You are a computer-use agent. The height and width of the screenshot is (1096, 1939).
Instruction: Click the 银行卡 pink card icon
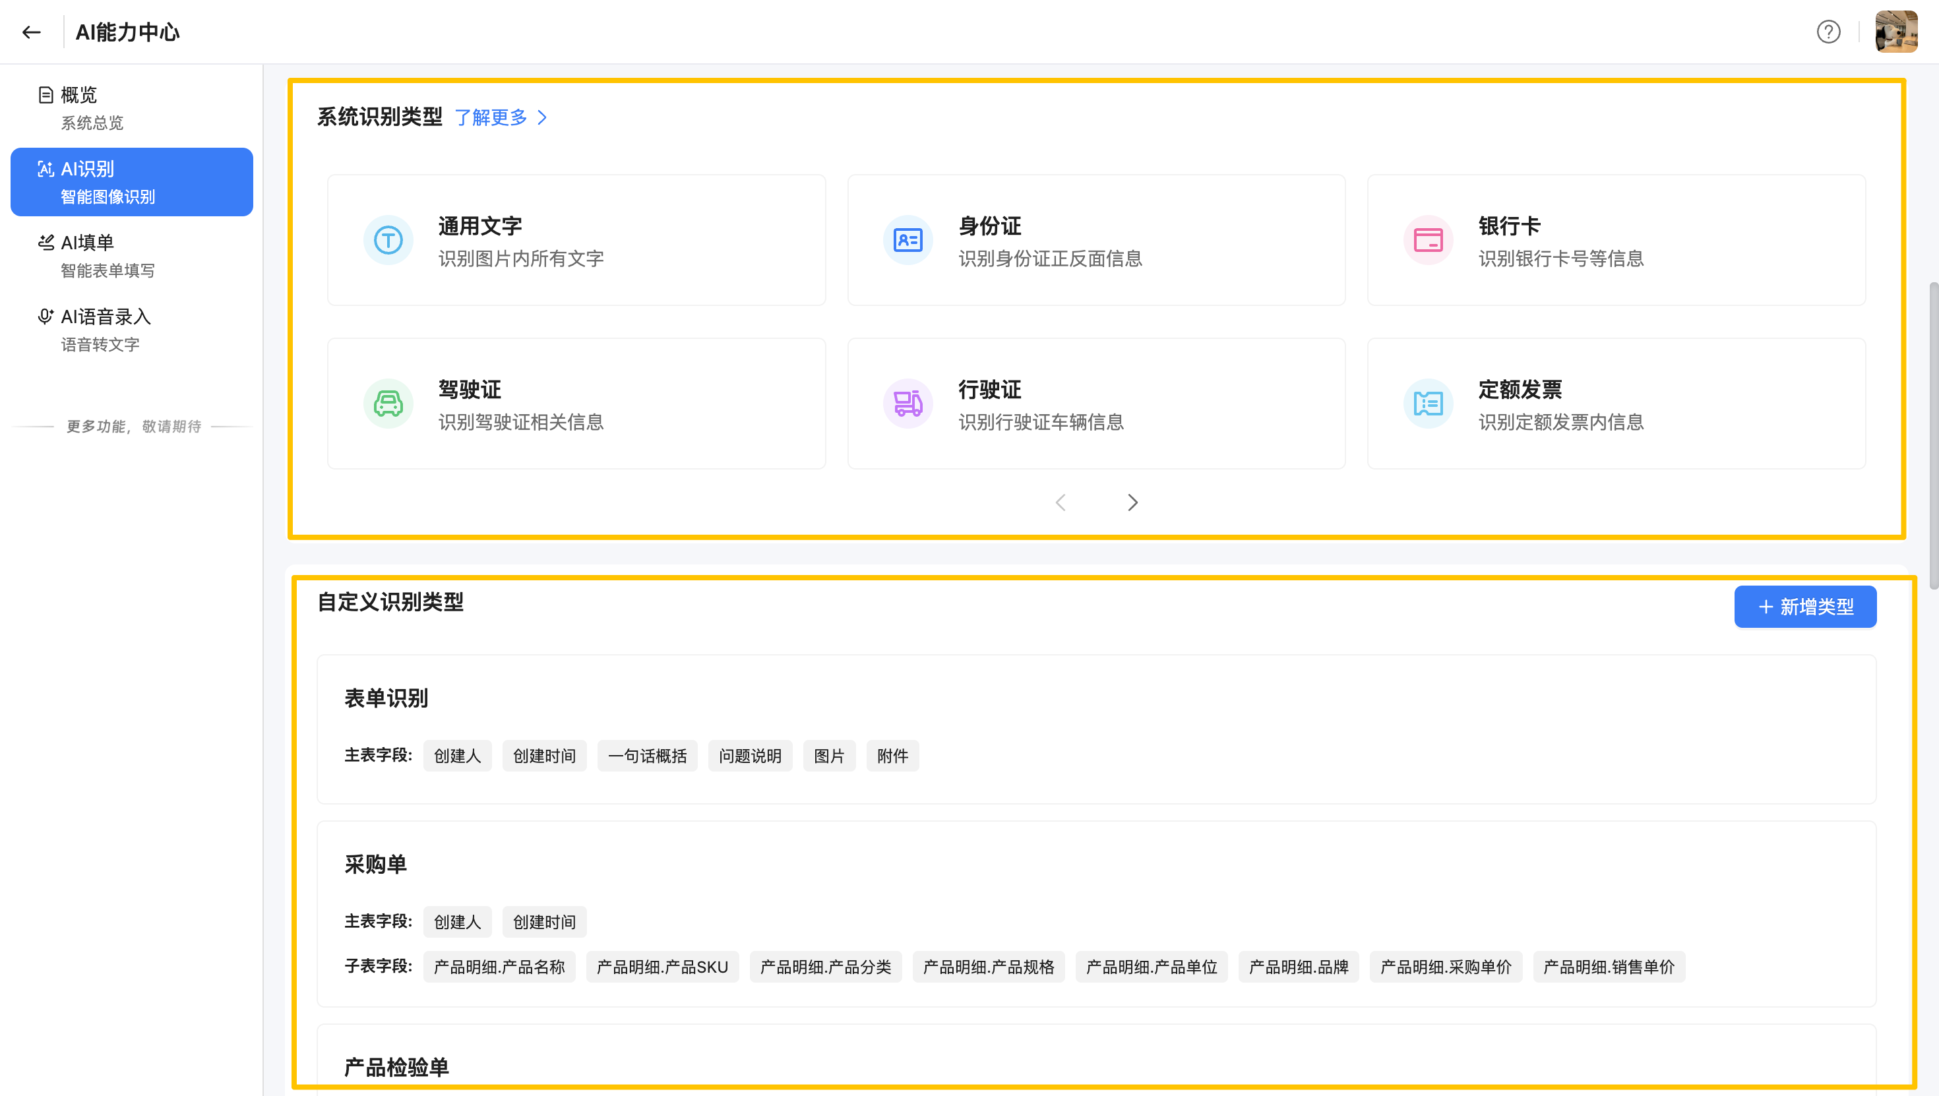[1428, 241]
